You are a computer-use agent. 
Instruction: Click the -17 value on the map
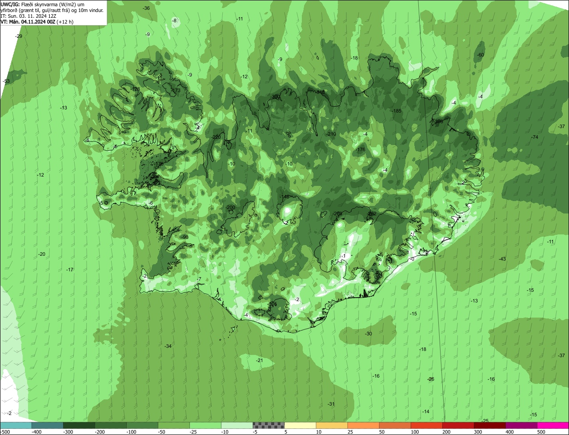point(70,270)
